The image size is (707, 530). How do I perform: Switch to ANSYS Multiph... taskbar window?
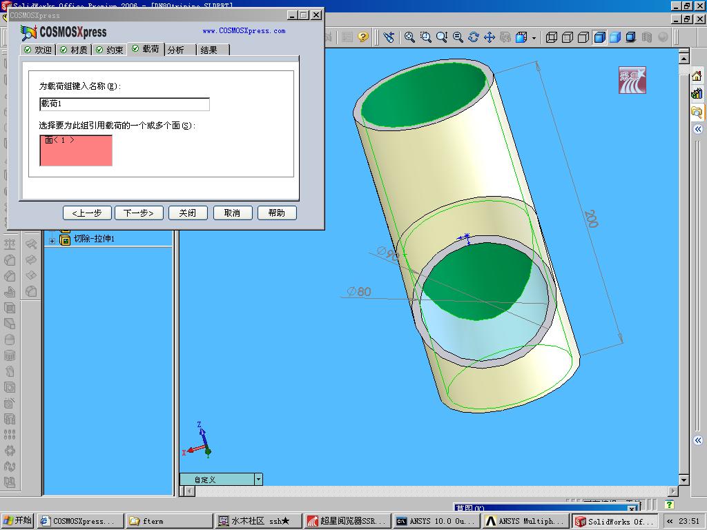[526, 521]
